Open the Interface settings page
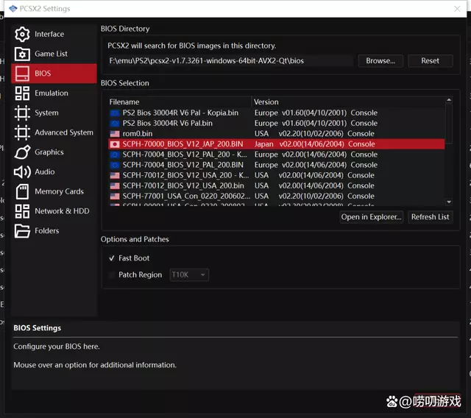The height and width of the screenshot is (418, 471). [x=54, y=35]
